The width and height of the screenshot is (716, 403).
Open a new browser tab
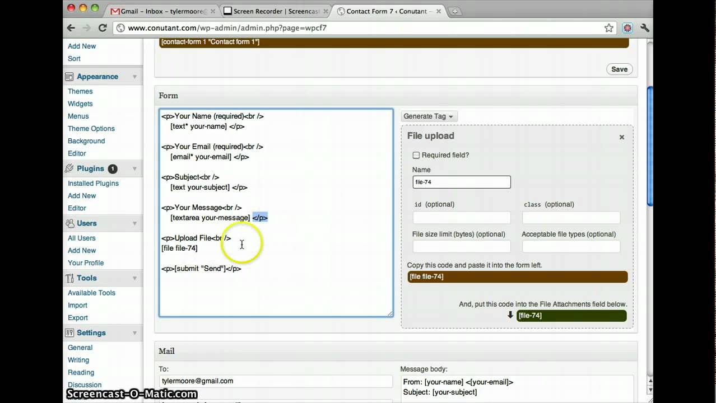[x=455, y=11]
